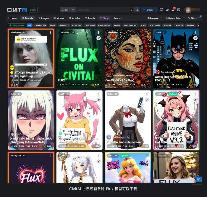Click the meiyouzhuya creator name
This screenshot has width=207, height=197.
pyautogui.click(x=118, y=137)
